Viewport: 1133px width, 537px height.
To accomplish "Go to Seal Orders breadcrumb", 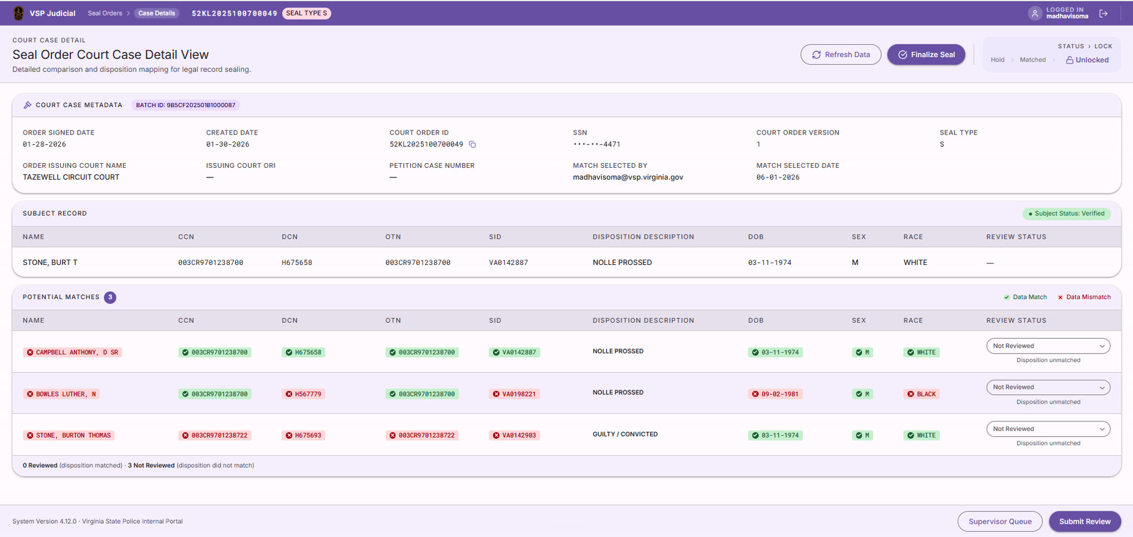I will pyautogui.click(x=105, y=13).
